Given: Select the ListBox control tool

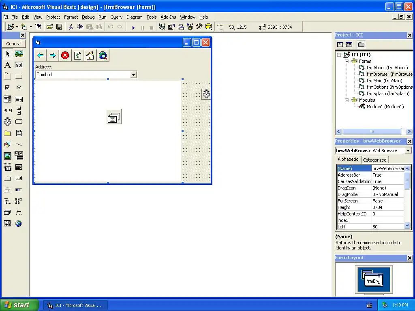Looking at the screenshot, I should click(19, 99).
